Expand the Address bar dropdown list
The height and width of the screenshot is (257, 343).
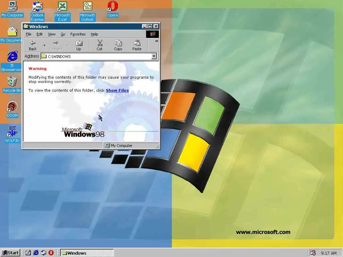[x=154, y=56]
